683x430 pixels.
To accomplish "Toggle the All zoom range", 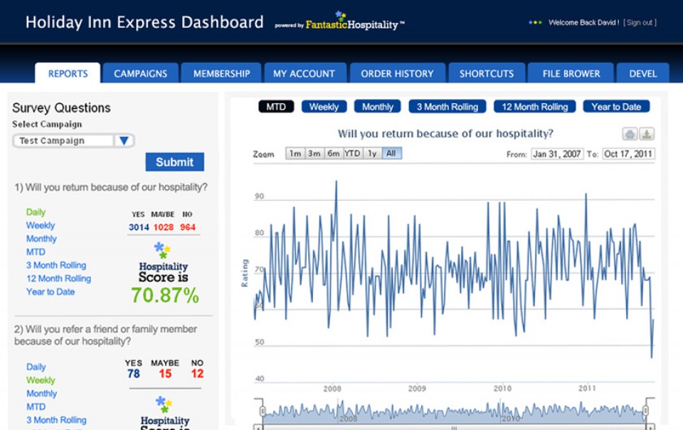I will click(391, 154).
